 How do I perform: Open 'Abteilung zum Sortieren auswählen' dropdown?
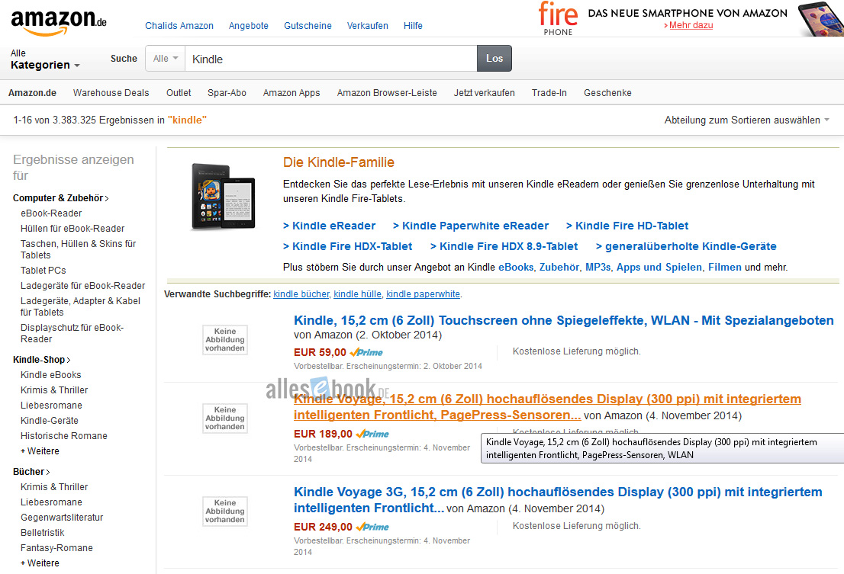746,120
